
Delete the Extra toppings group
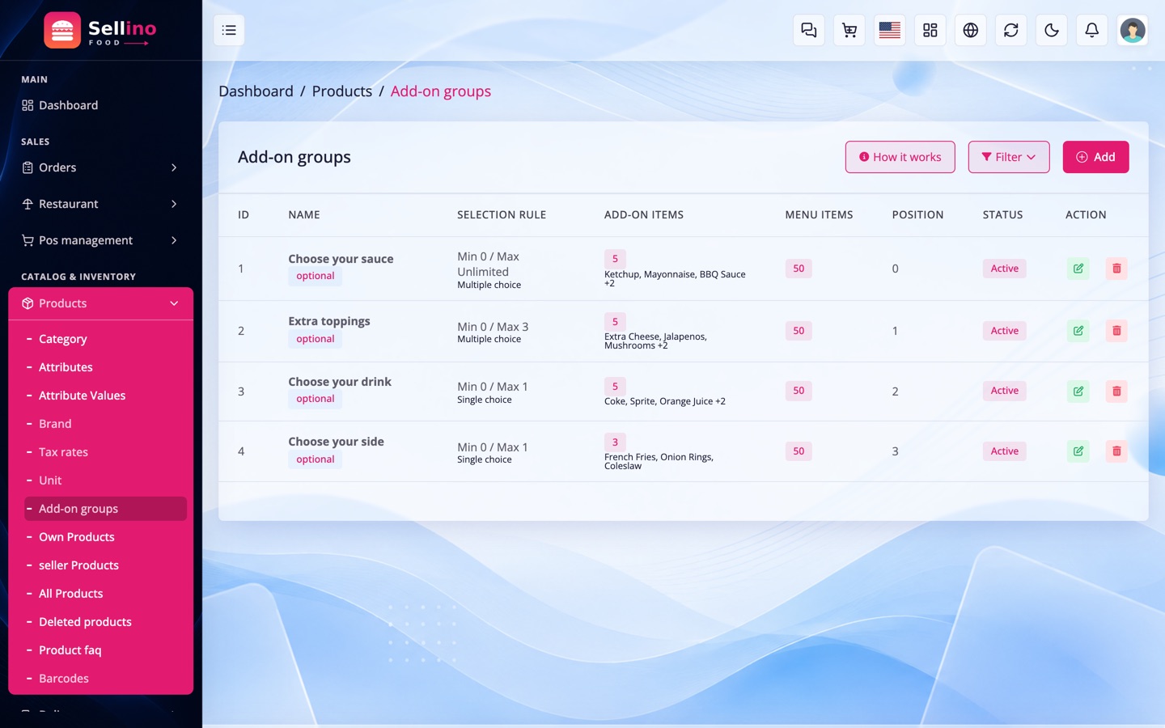coord(1116,331)
